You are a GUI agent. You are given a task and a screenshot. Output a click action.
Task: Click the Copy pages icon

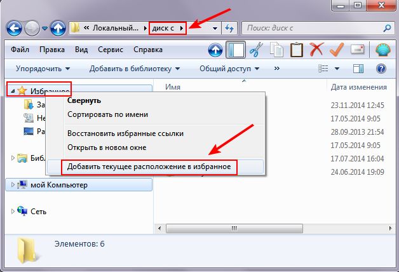point(276,50)
